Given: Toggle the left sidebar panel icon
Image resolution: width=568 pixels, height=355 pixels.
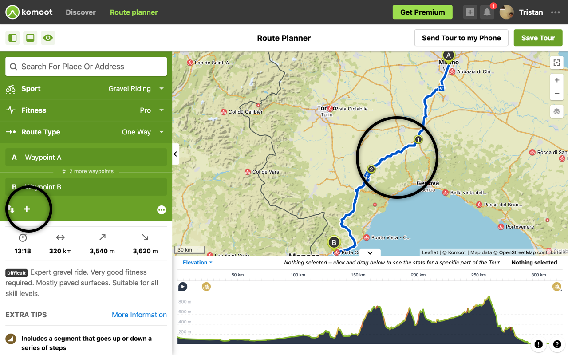Looking at the screenshot, I should coord(12,38).
